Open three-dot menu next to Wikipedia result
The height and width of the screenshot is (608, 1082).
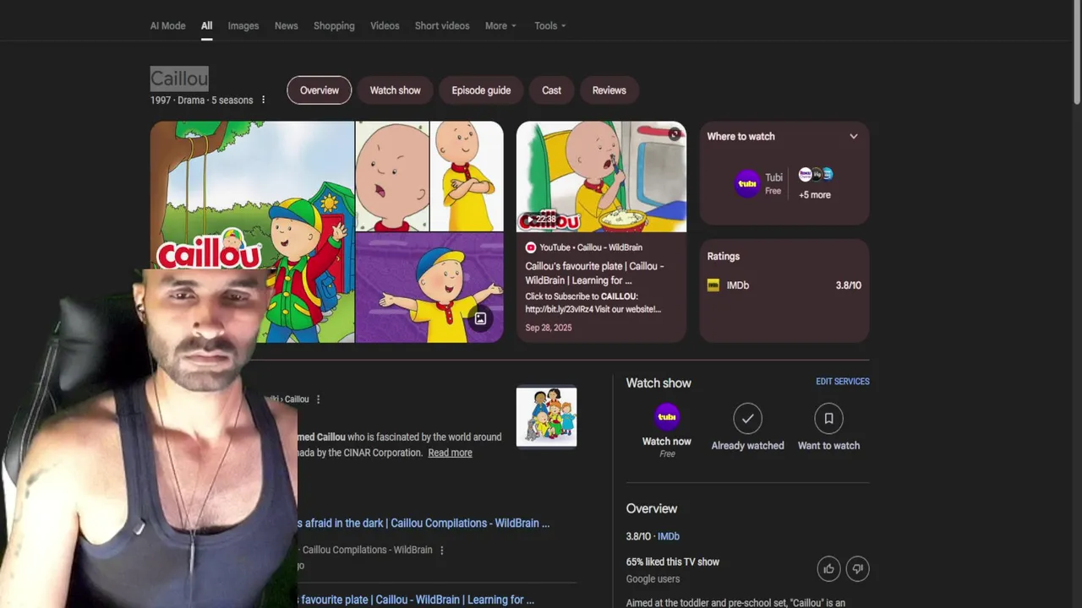pyautogui.click(x=318, y=399)
